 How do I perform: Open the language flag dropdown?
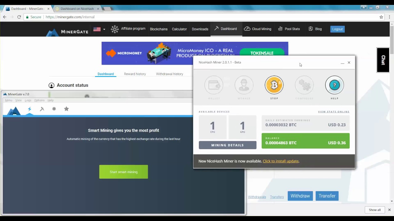point(99,29)
